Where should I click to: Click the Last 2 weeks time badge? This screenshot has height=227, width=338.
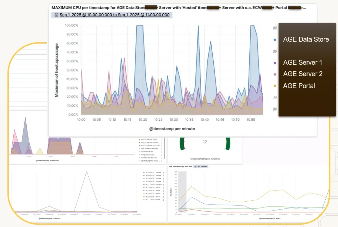pyautogui.click(x=202, y=167)
